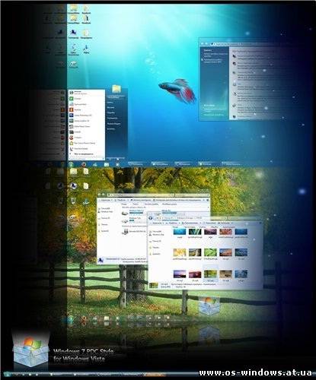Click the first drive's capacity bar
This screenshot has height=380, width=316.
coord(136,214)
